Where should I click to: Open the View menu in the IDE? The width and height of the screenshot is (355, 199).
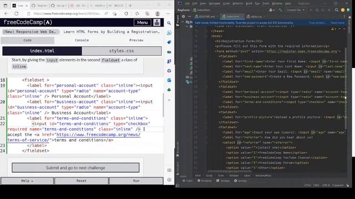point(203,3)
